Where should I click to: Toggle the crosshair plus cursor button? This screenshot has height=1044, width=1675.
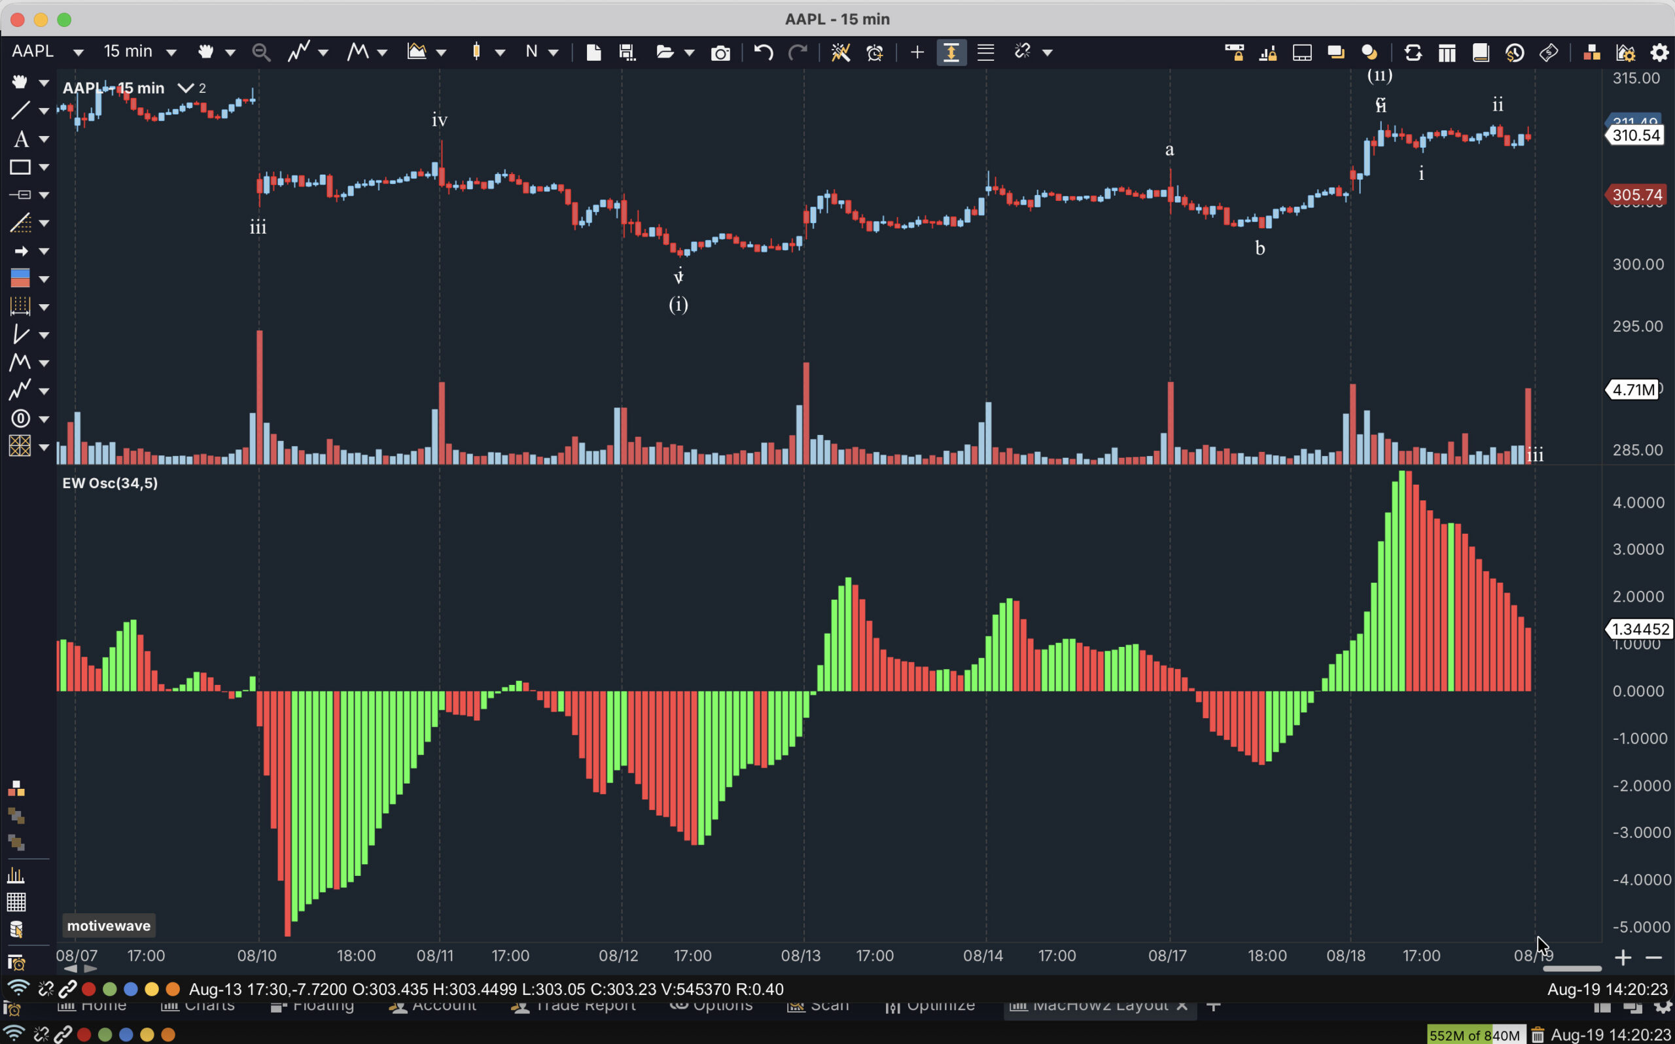coord(917,52)
